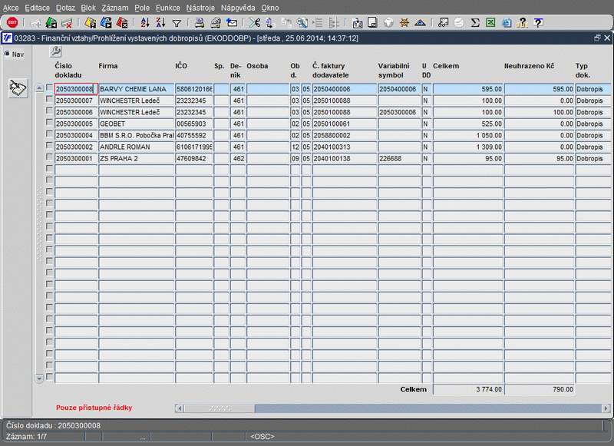Viewport: 614px width, 446px height.
Task: Click the horizontal scrollbar right arrow
Action: click(x=606, y=408)
